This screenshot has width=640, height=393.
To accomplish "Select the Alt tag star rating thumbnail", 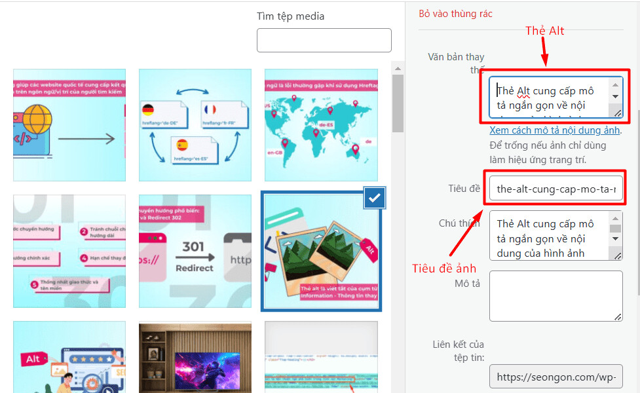I will coord(69,357).
